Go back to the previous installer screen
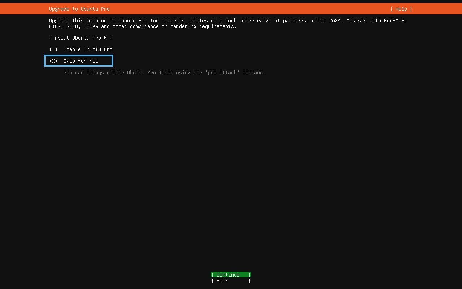The height and width of the screenshot is (289, 462). point(231,281)
